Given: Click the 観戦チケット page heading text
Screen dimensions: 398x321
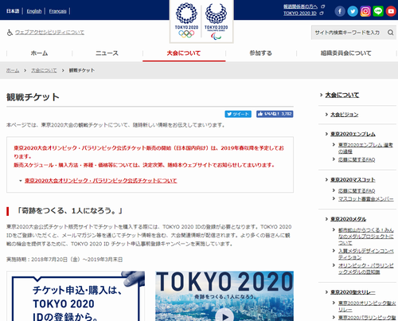Looking at the screenshot, I should [33, 97].
